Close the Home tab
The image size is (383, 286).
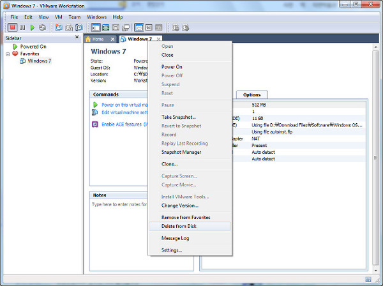coord(112,39)
